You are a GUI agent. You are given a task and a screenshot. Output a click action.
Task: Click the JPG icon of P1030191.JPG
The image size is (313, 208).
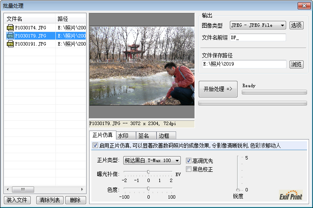[10, 44]
